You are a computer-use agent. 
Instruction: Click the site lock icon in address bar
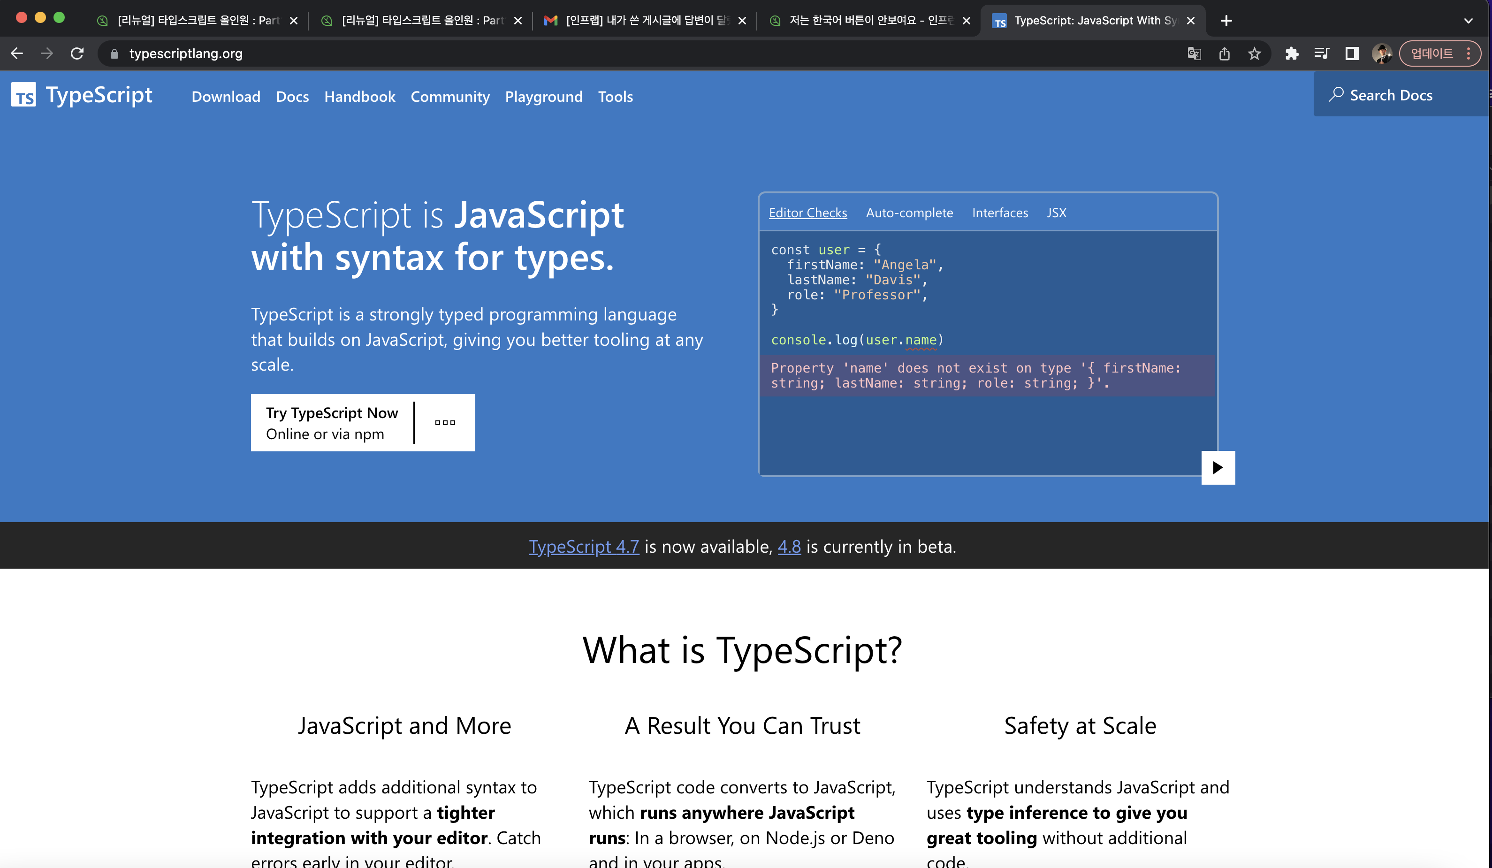[x=114, y=54]
